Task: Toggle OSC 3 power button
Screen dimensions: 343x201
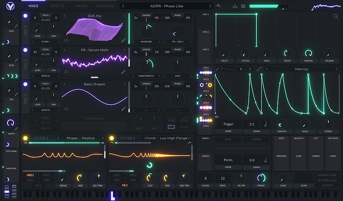Action: 25,84
